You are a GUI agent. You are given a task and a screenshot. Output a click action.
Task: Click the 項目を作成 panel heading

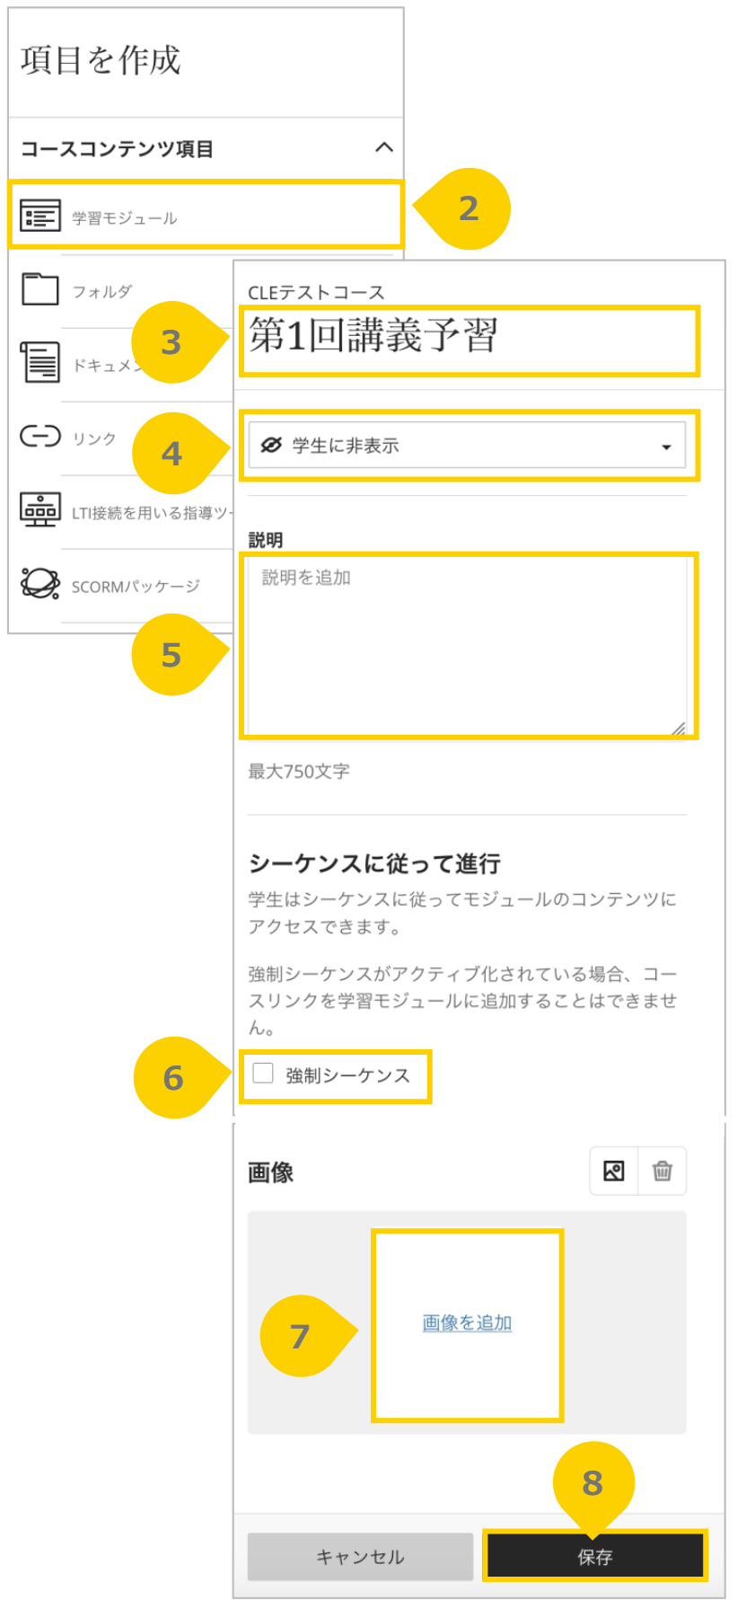tap(101, 59)
